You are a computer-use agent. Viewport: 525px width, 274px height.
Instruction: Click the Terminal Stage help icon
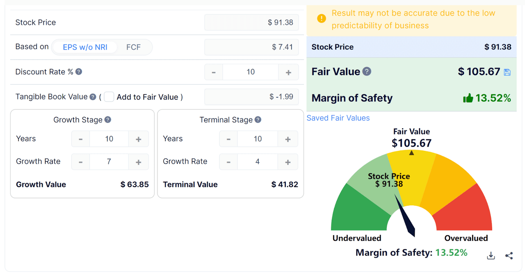(x=258, y=120)
